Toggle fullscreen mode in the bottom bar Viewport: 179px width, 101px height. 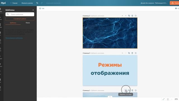pyautogui.click(x=163, y=99)
